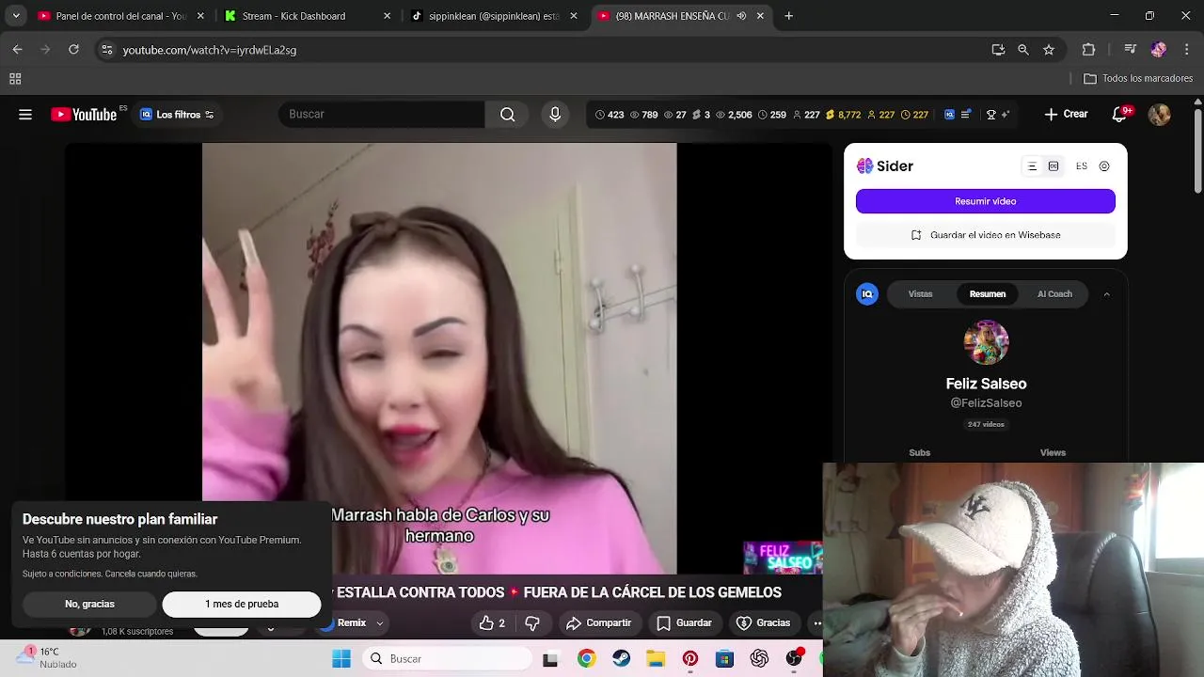Open Steam from the taskbar
Viewport: 1204px width, 677px height.
621,658
